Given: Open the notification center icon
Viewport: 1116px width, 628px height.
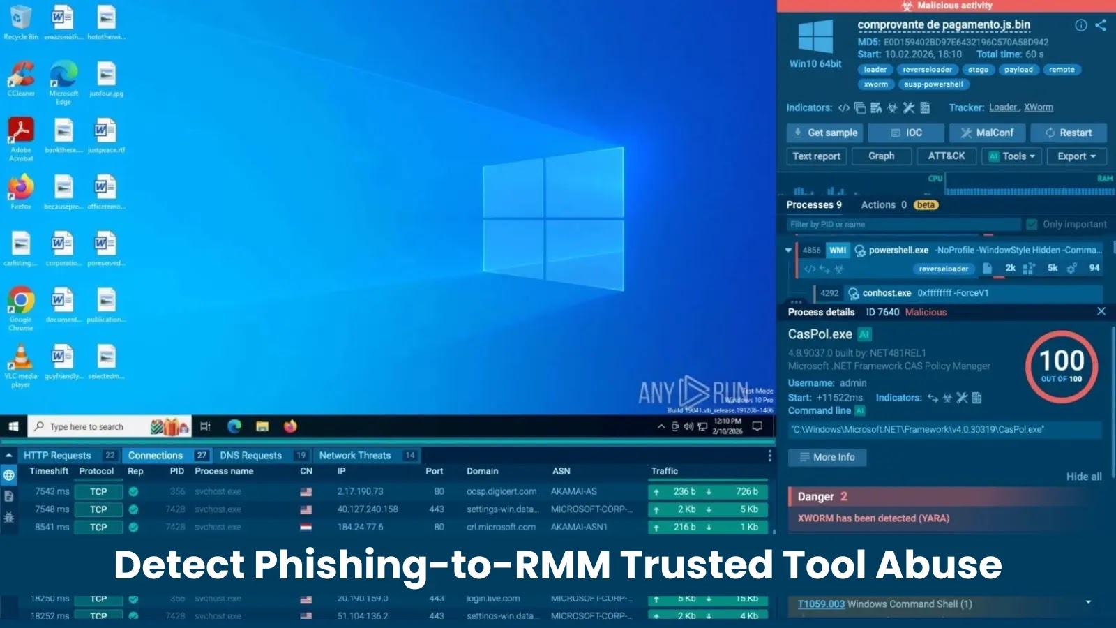Looking at the screenshot, I should click(757, 426).
